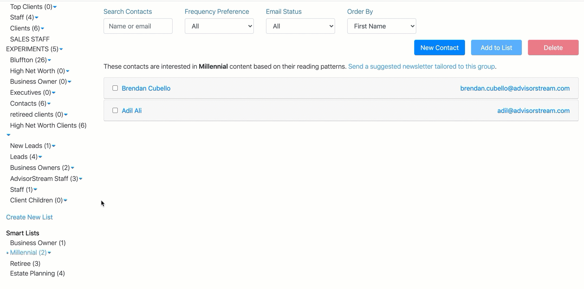This screenshot has height=289, width=584.
Task: Click caret icon beside EXPERIMENTS (5)
Action: click(61, 50)
